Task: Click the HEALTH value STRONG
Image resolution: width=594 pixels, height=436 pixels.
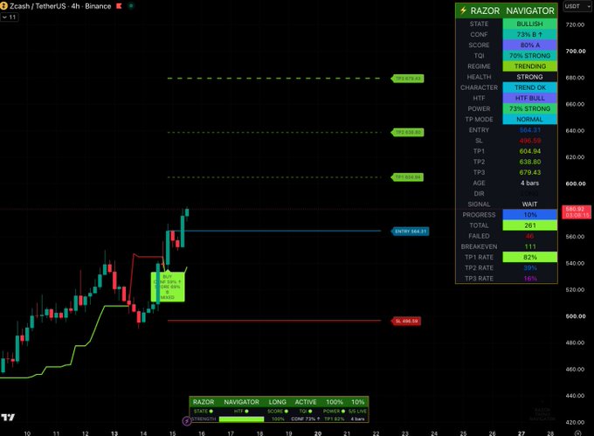Action: point(529,77)
